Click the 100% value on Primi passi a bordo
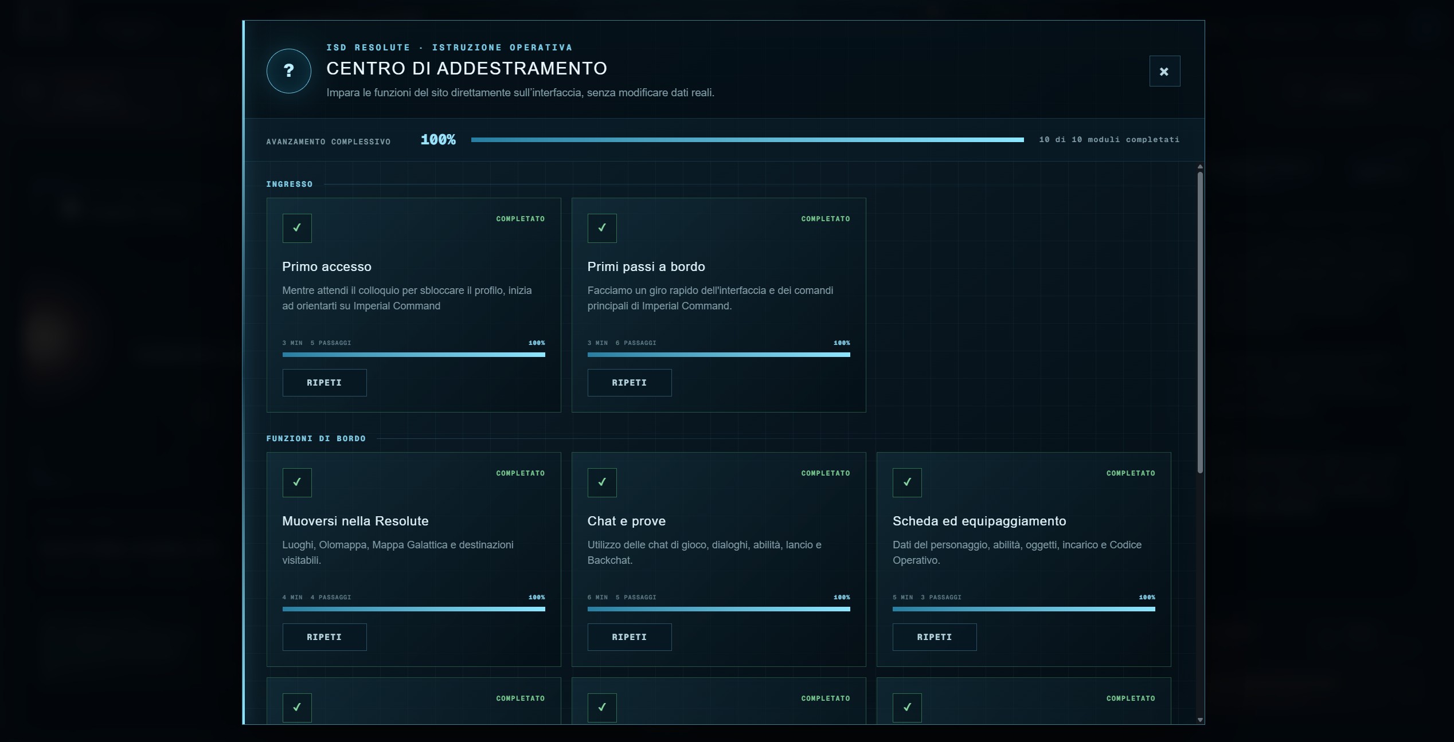This screenshot has width=1454, height=742. [x=842, y=343]
